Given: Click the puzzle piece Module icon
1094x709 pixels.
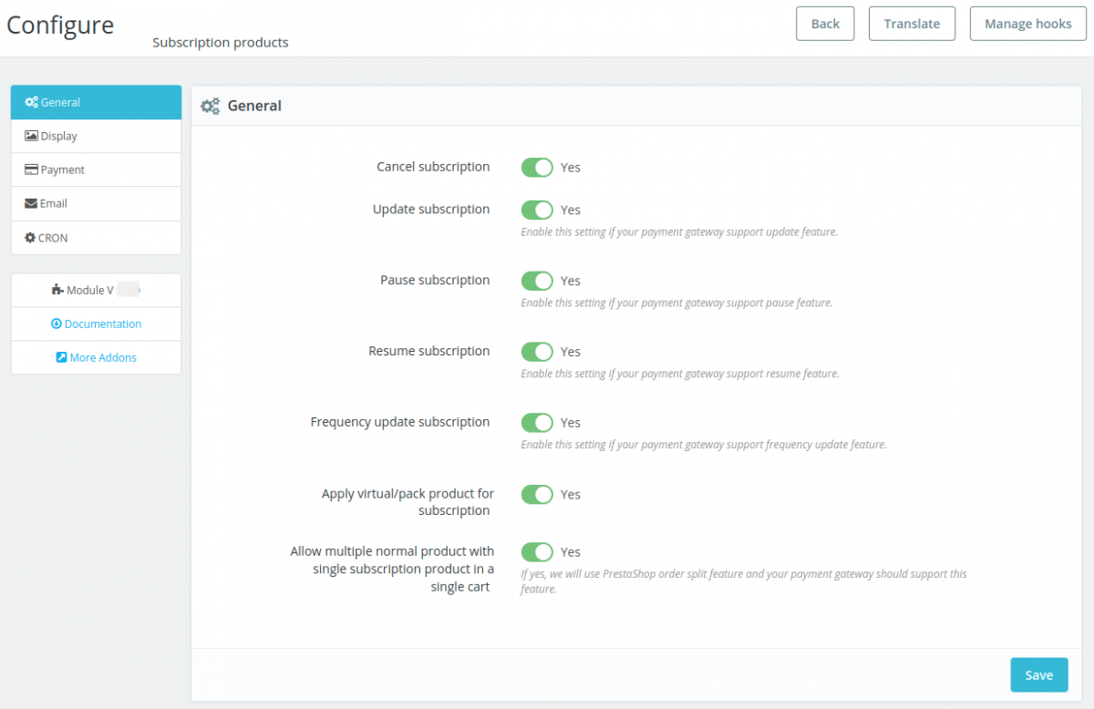Looking at the screenshot, I should tap(58, 290).
